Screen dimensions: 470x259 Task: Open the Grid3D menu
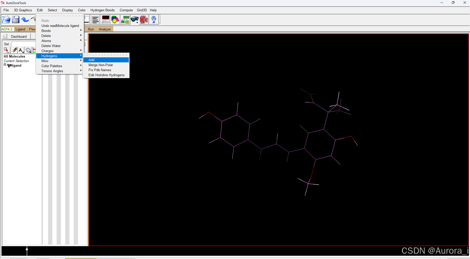click(x=142, y=10)
